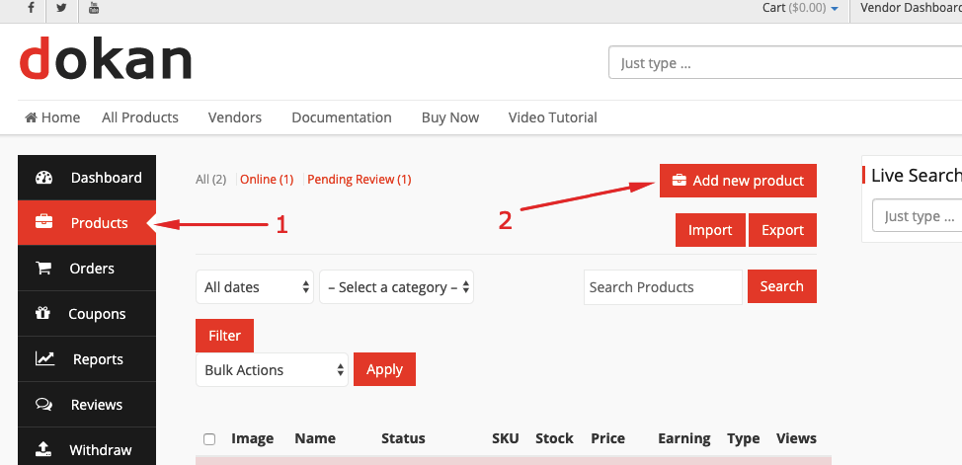Click the Apply bulk action button
Image resolution: width=962 pixels, height=465 pixels.
click(384, 369)
